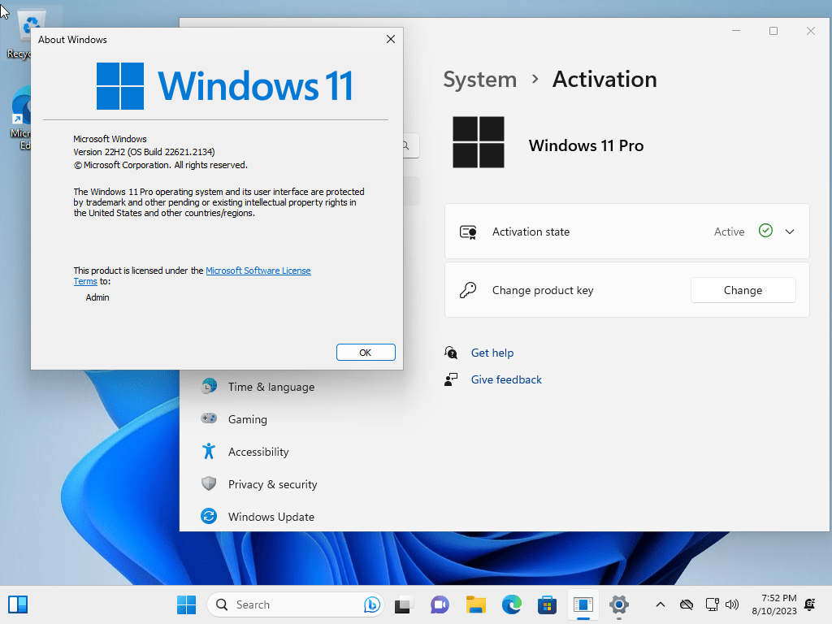Open the volume speaker tray icon
This screenshot has width=832, height=624.
[732, 604]
